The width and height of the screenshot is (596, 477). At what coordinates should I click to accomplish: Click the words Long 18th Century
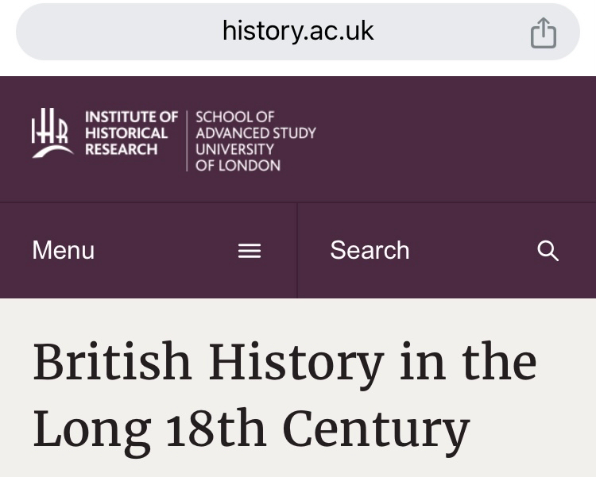point(251,429)
